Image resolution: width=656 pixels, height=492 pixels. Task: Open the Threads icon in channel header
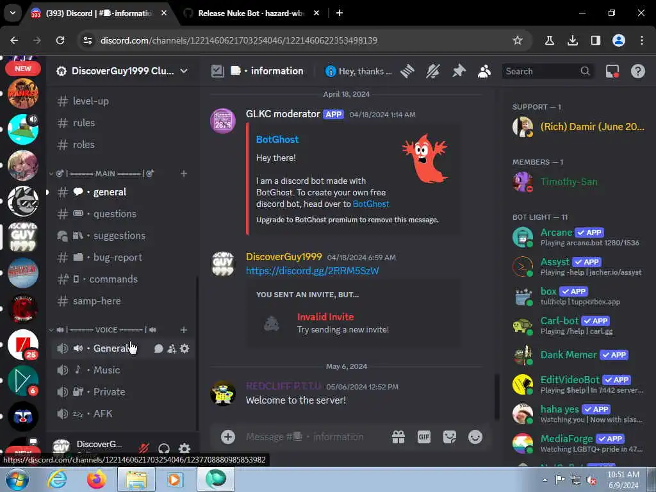coord(407,71)
